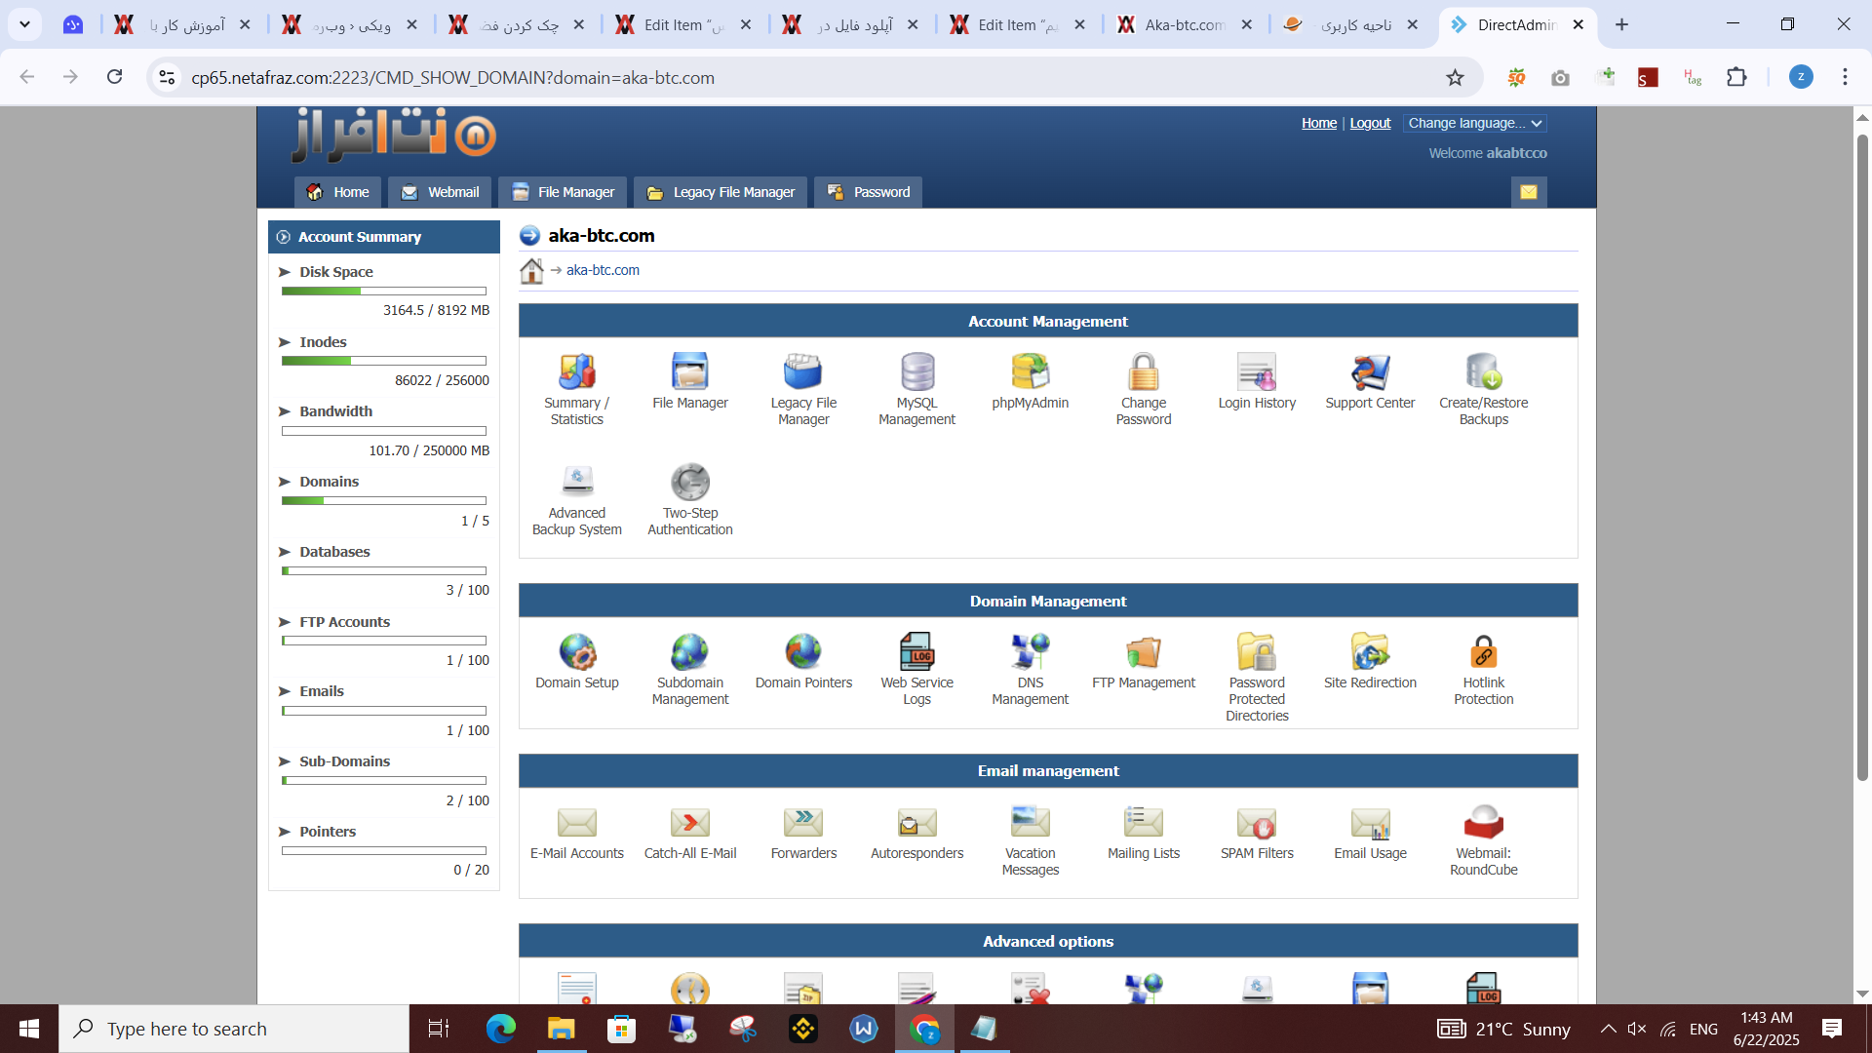The width and height of the screenshot is (1872, 1053).
Task: Expand Bandwidth arrow in Account Summary
Action: (x=285, y=411)
